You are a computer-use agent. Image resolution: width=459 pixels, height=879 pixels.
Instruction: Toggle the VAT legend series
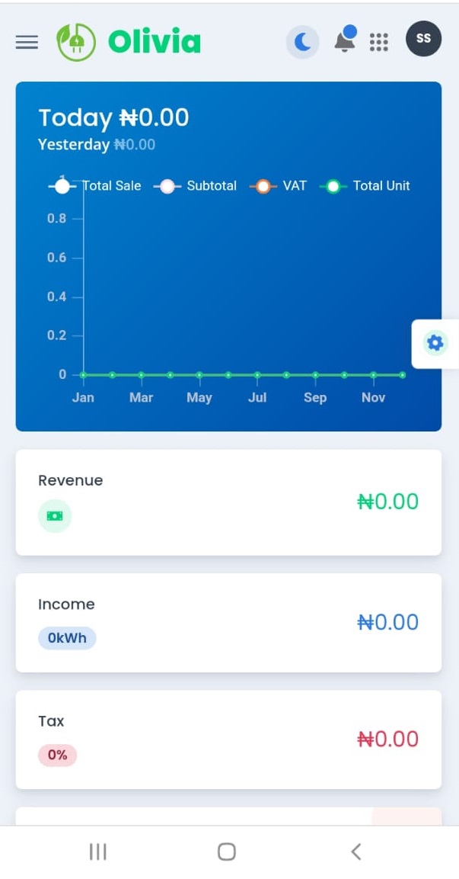click(278, 186)
